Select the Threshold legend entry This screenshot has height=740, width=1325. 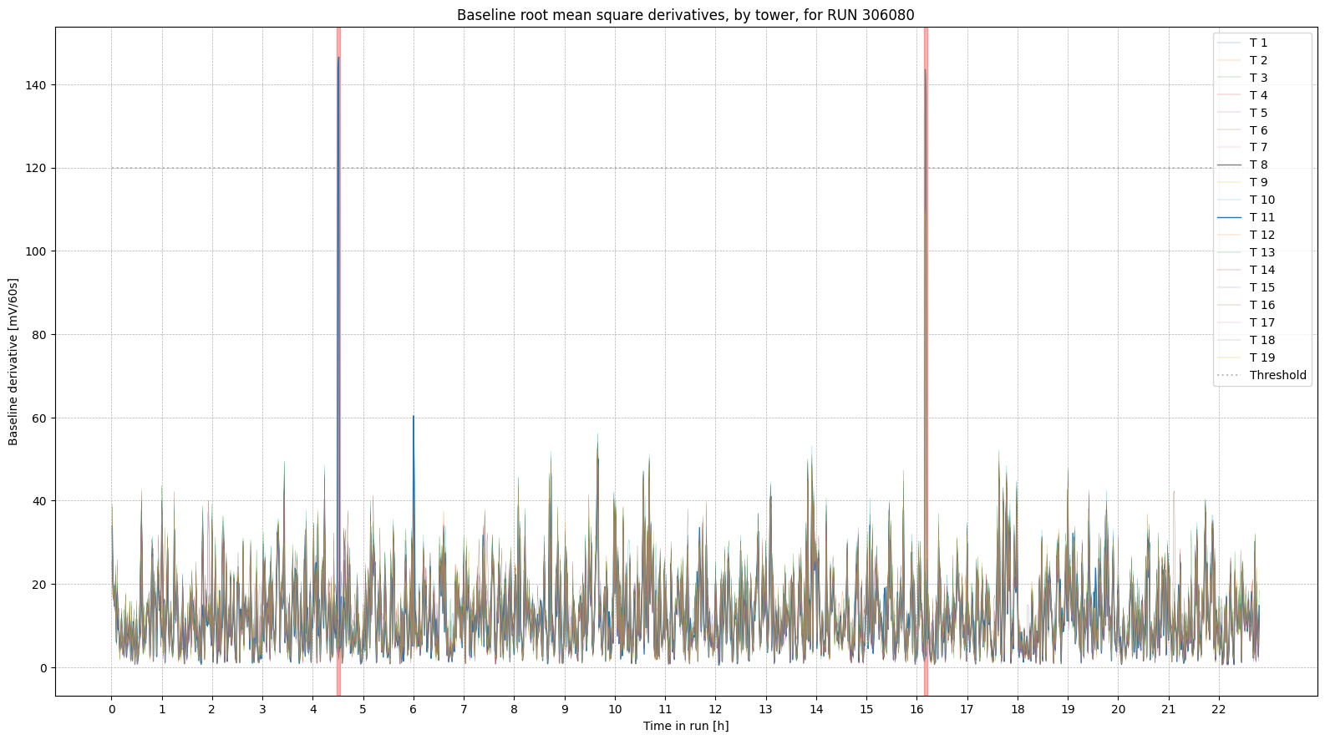pos(1277,375)
